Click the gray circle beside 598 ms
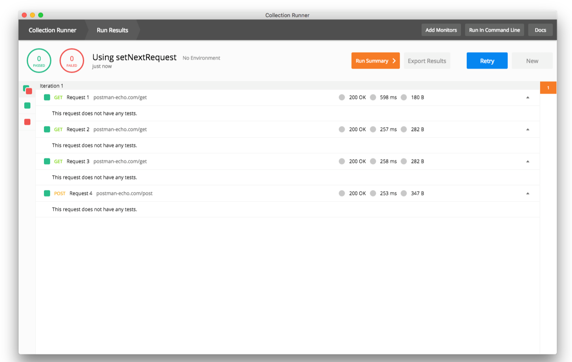Image resolution: width=572 pixels, height=362 pixels. [373, 97]
